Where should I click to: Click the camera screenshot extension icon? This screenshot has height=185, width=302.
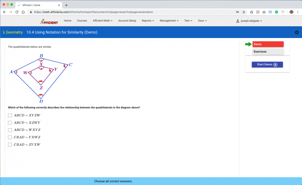(264, 12)
